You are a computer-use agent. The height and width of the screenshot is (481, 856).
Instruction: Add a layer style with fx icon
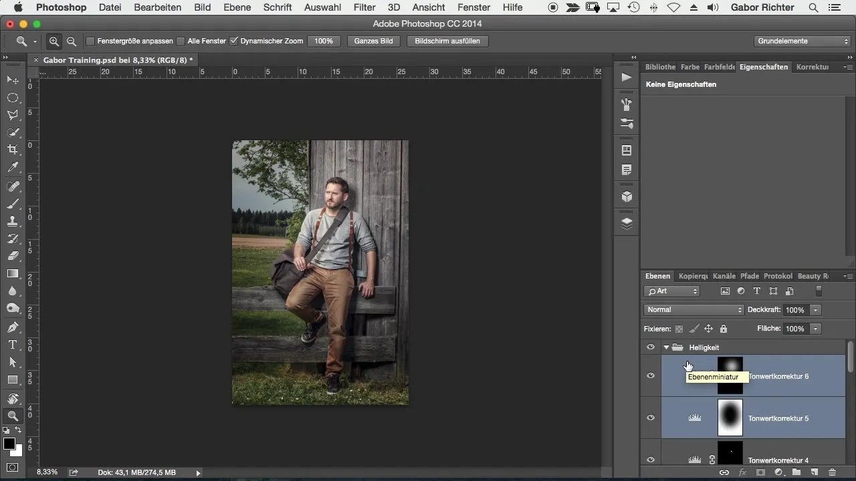(x=742, y=472)
